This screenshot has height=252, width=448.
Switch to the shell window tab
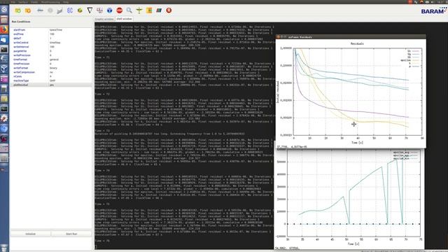[x=124, y=19]
